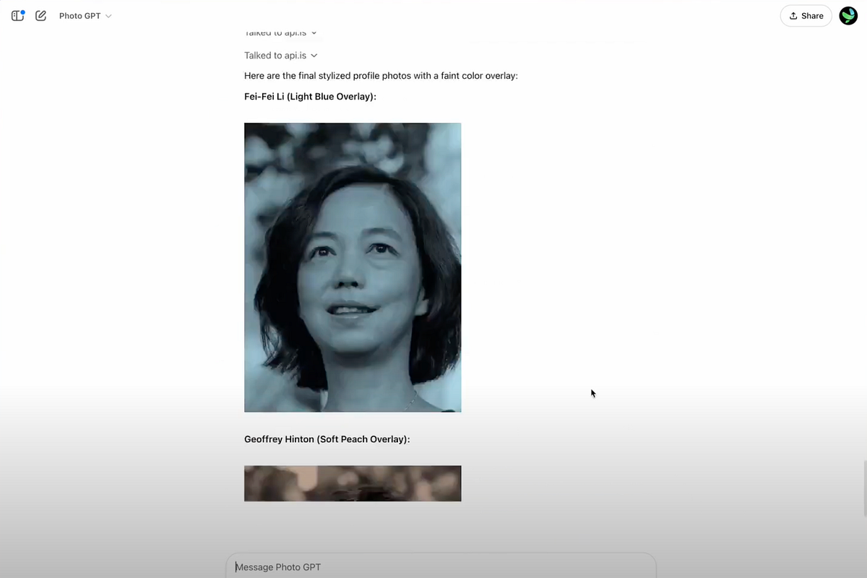
Task: Open the blue-tinted Fei-Fei Li portrait
Action: [x=353, y=267]
